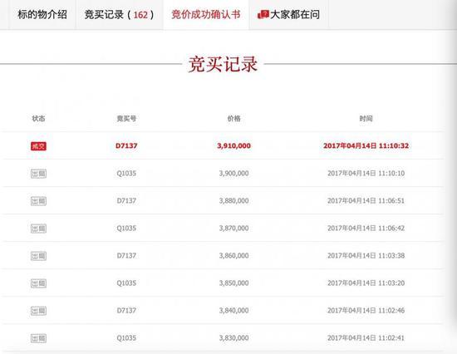457x354 pixels.
Task: Click the 时间 column header
Action: 366,118
